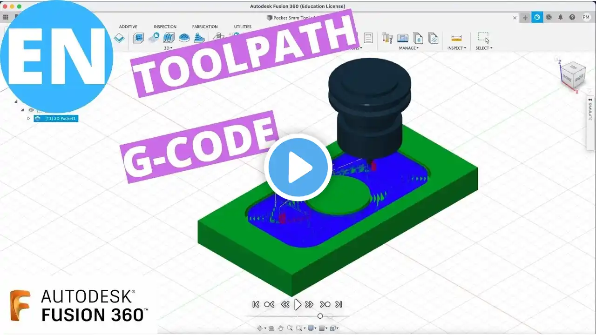Activate the Zoom magnifier tool
The height and width of the screenshot is (335, 596).
pyautogui.click(x=290, y=328)
